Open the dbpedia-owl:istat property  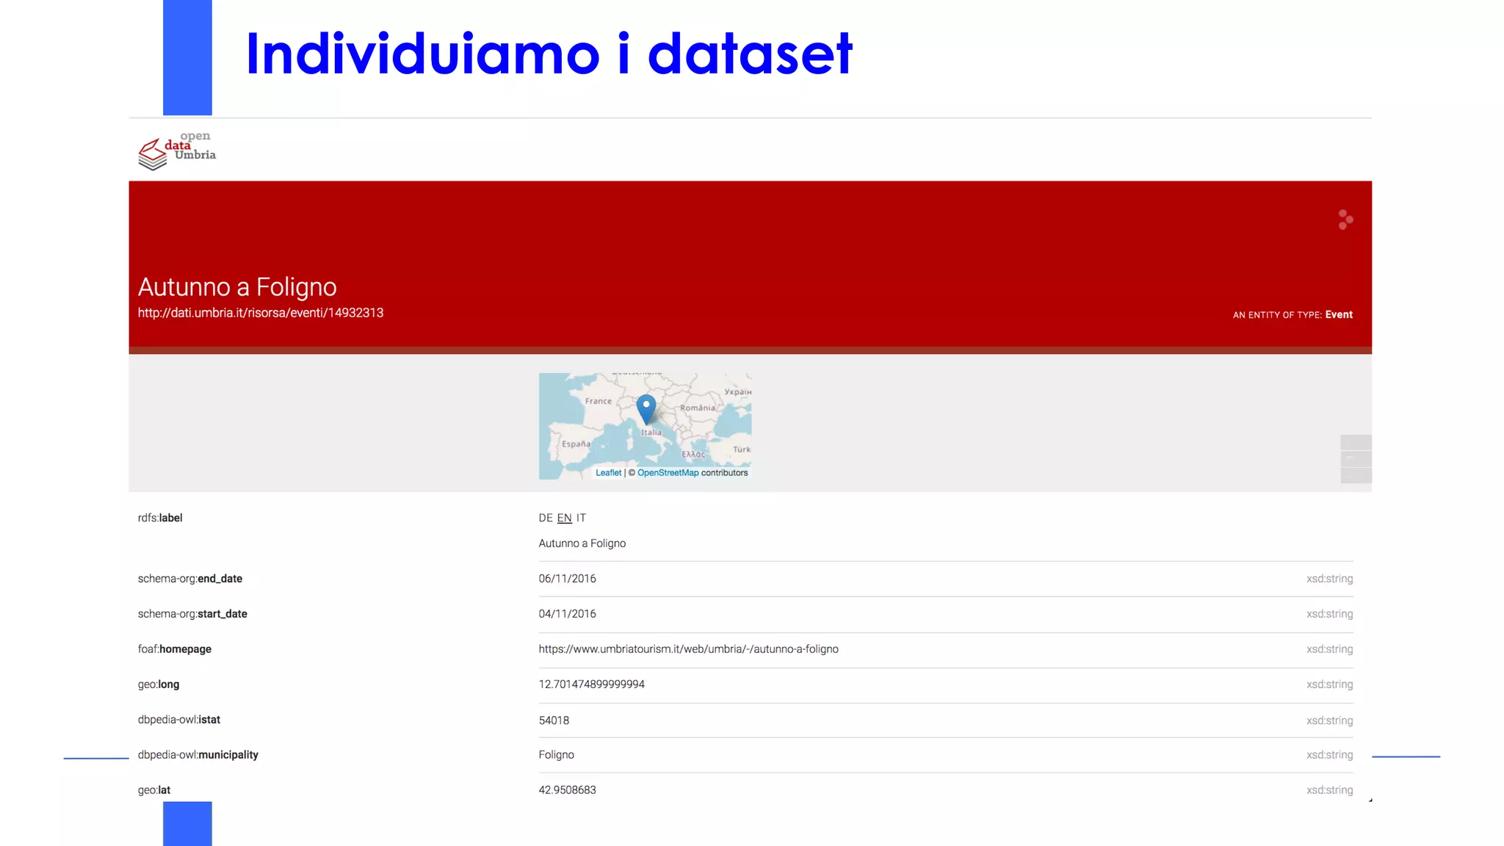coord(179,720)
